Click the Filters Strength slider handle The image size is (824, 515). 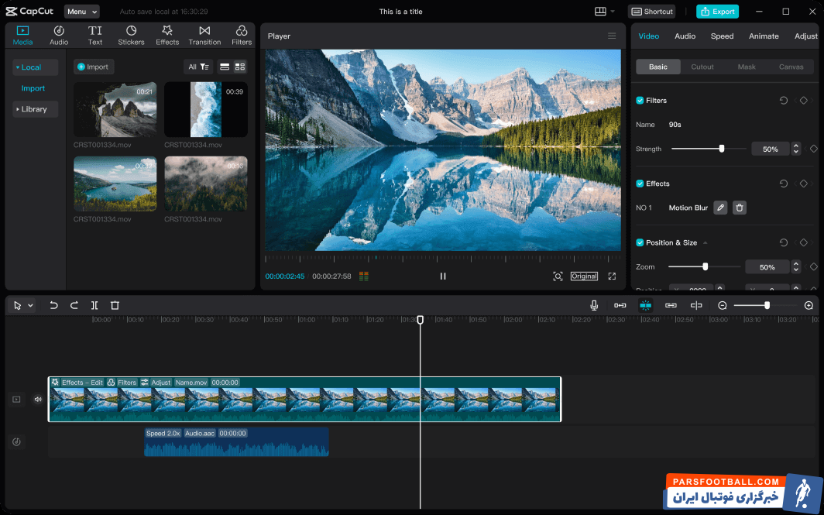pyautogui.click(x=722, y=149)
